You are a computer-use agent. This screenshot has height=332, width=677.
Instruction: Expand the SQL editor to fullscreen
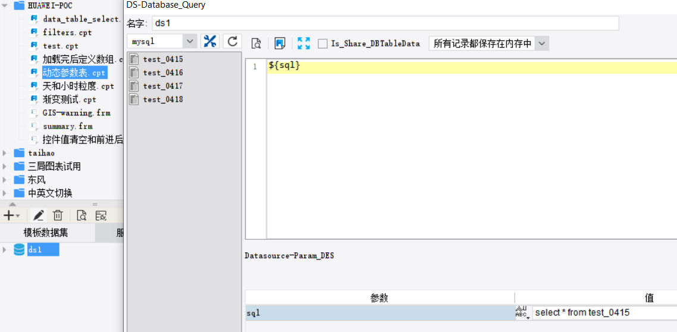click(x=304, y=43)
